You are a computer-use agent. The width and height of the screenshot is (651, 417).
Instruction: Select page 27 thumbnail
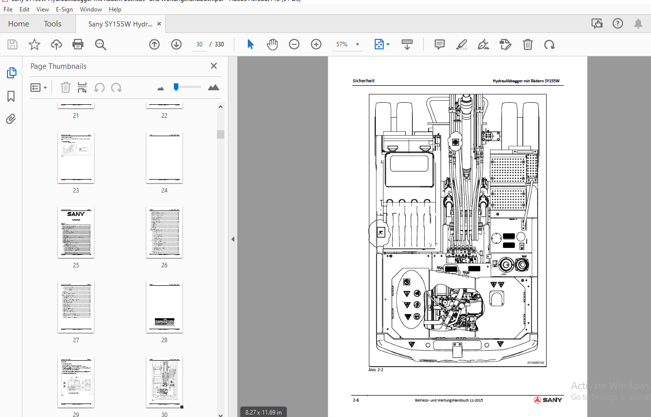76,307
